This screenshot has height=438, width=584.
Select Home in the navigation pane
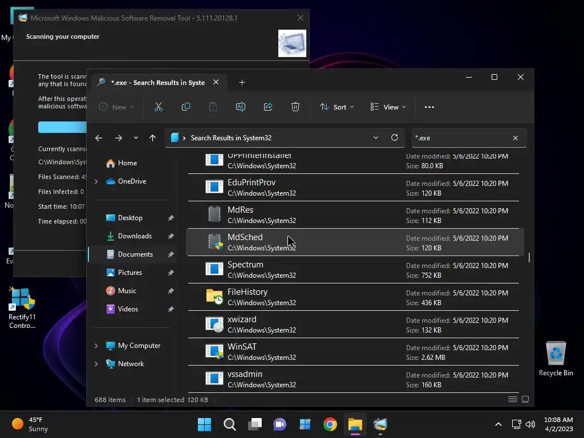pos(132,163)
